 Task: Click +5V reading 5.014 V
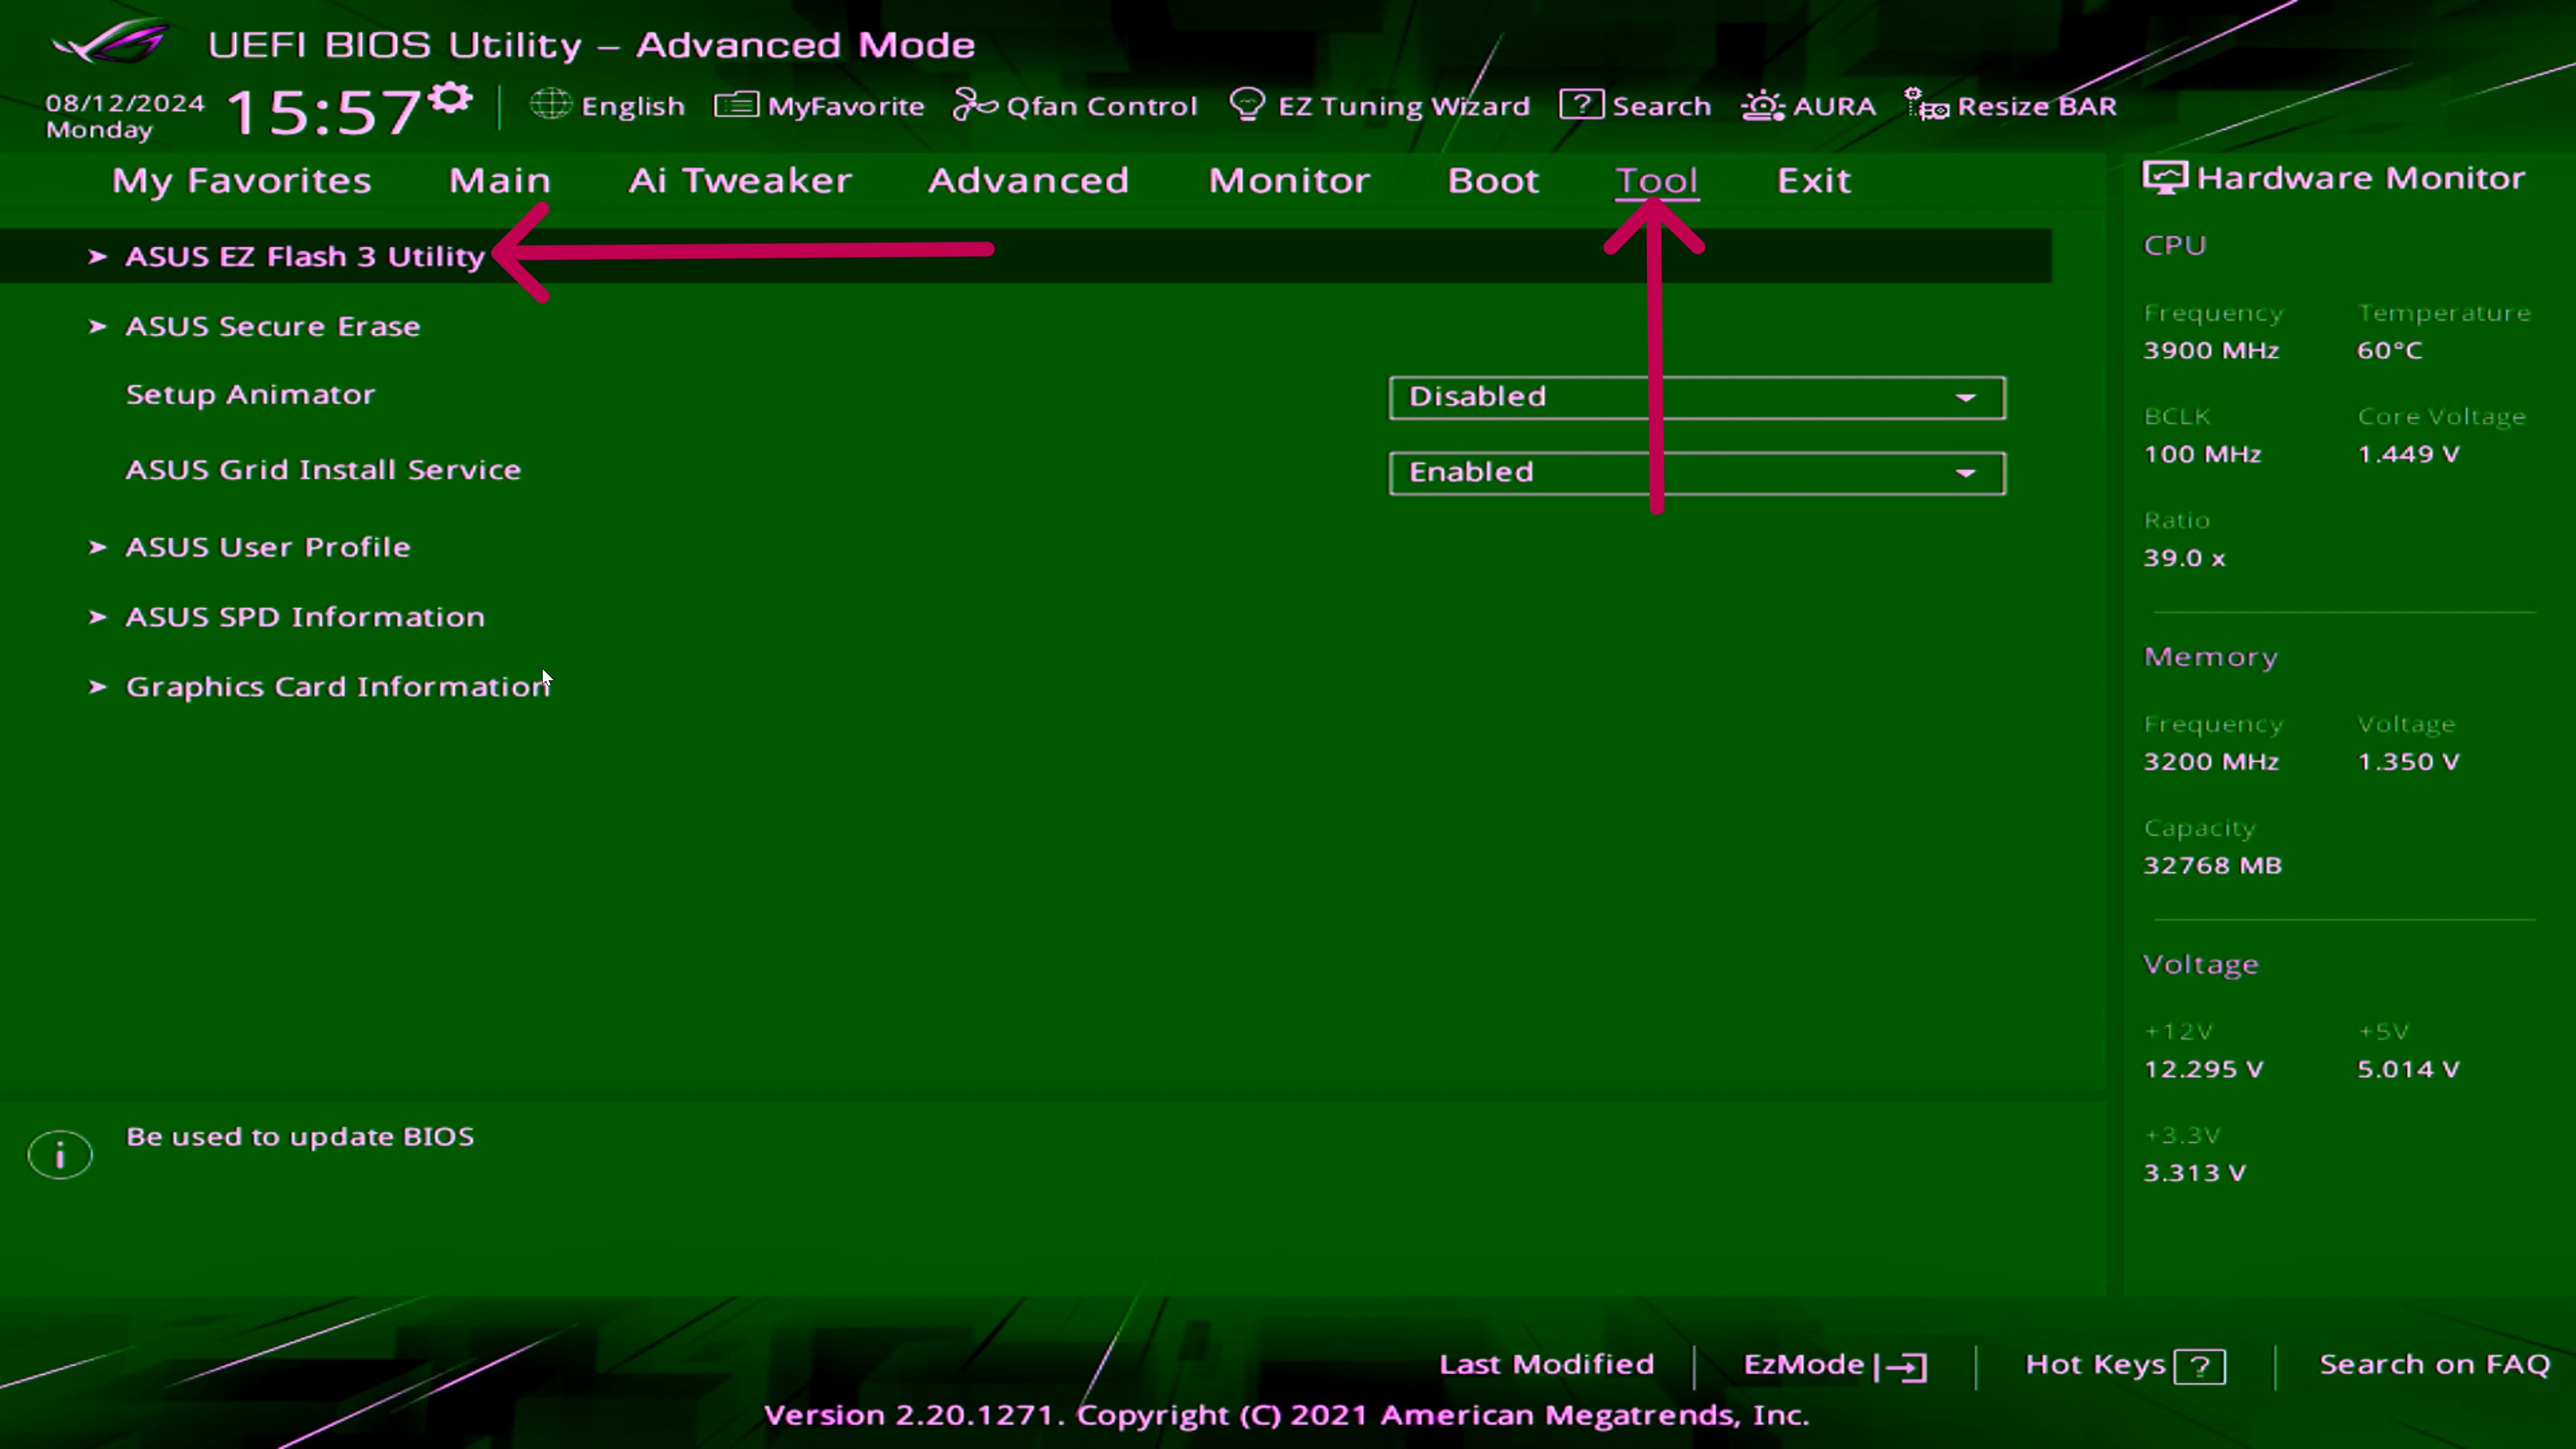coord(2408,1070)
